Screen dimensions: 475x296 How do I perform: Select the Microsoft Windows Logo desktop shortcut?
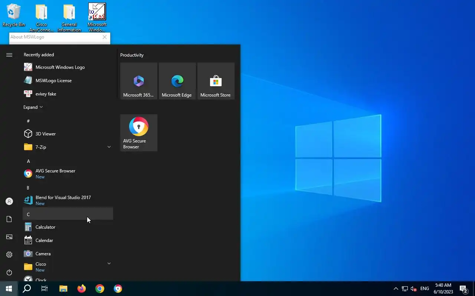click(97, 18)
